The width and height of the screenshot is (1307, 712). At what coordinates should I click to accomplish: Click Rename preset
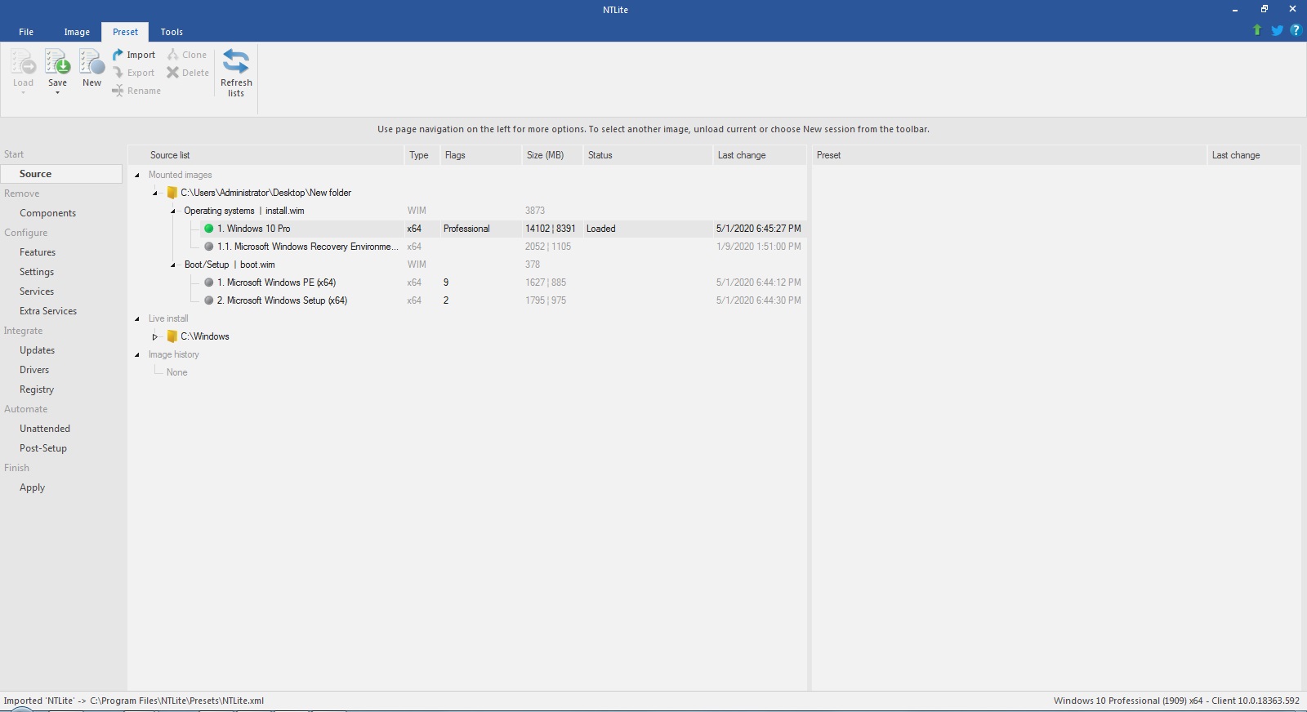click(136, 91)
